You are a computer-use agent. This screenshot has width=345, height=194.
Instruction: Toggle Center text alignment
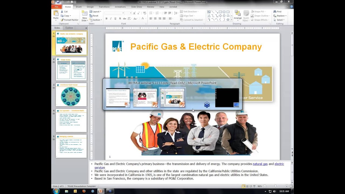(155, 19)
